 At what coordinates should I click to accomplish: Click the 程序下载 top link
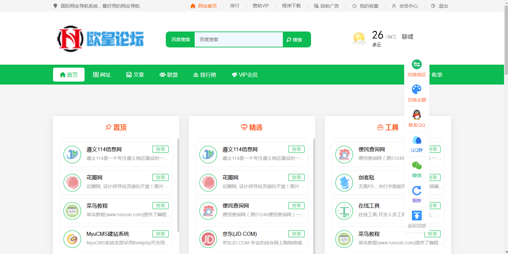point(291,6)
